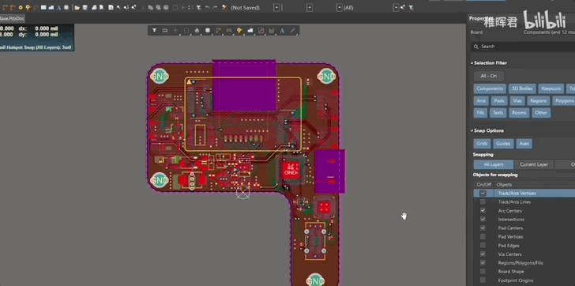Collapse the Selection Filter section
575x286 pixels.
tap(472, 63)
